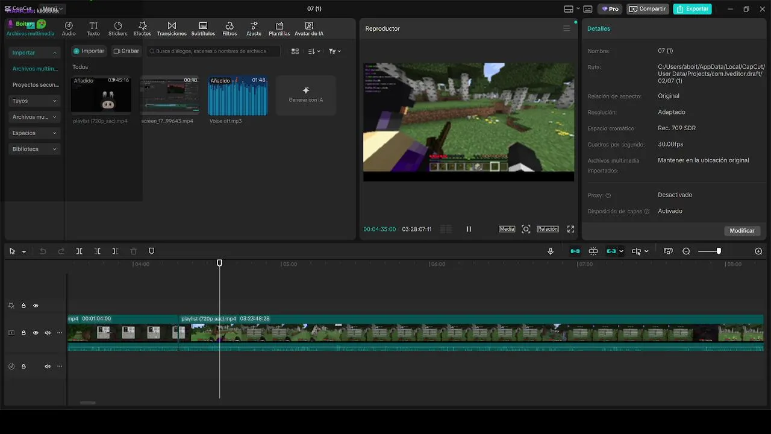Click the timeline zoom slider handle
This screenshot has height=434, width=771.
click(719, 251)
